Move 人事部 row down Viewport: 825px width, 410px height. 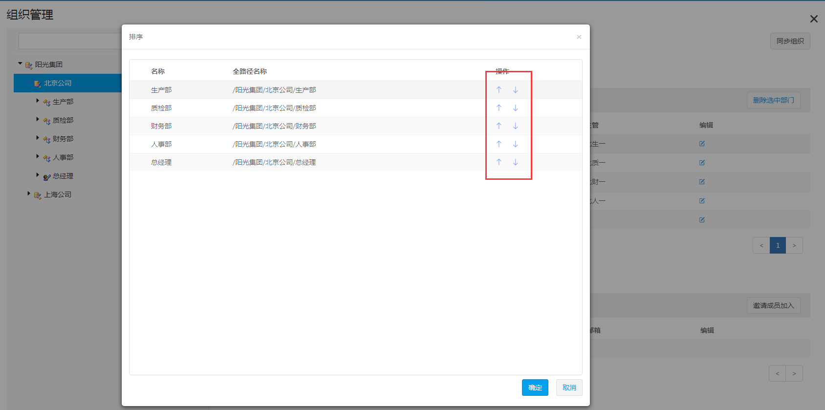click(516, 144)
